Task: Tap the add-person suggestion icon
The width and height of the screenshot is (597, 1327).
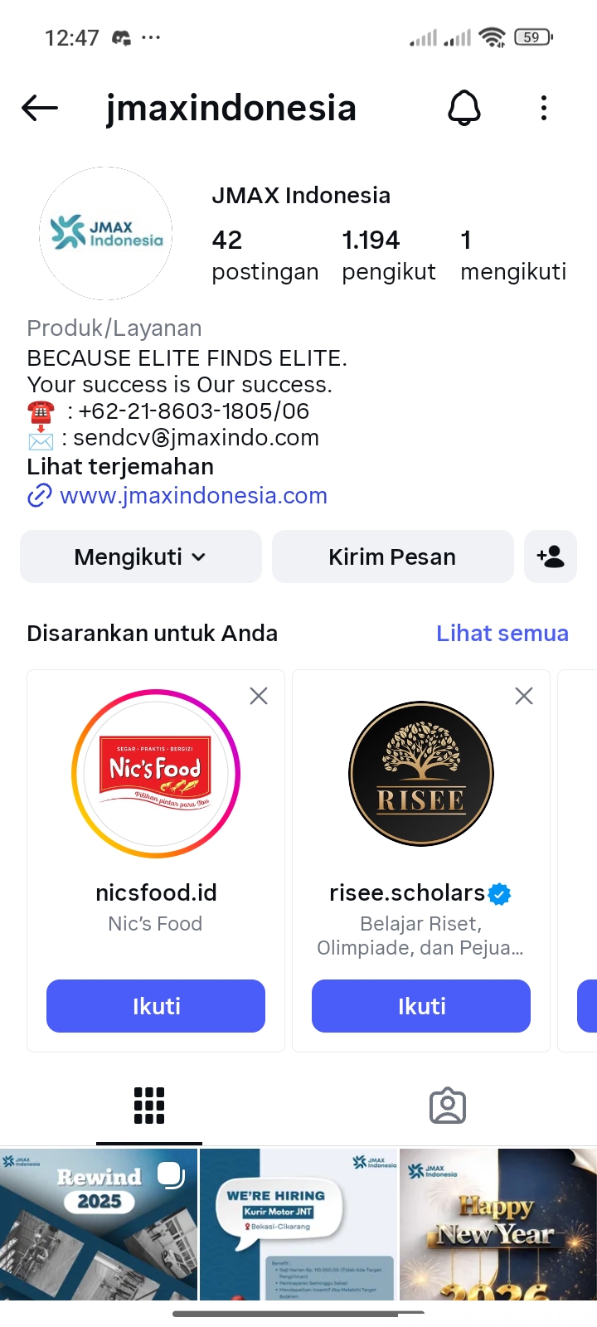Action: click(551, 557)
